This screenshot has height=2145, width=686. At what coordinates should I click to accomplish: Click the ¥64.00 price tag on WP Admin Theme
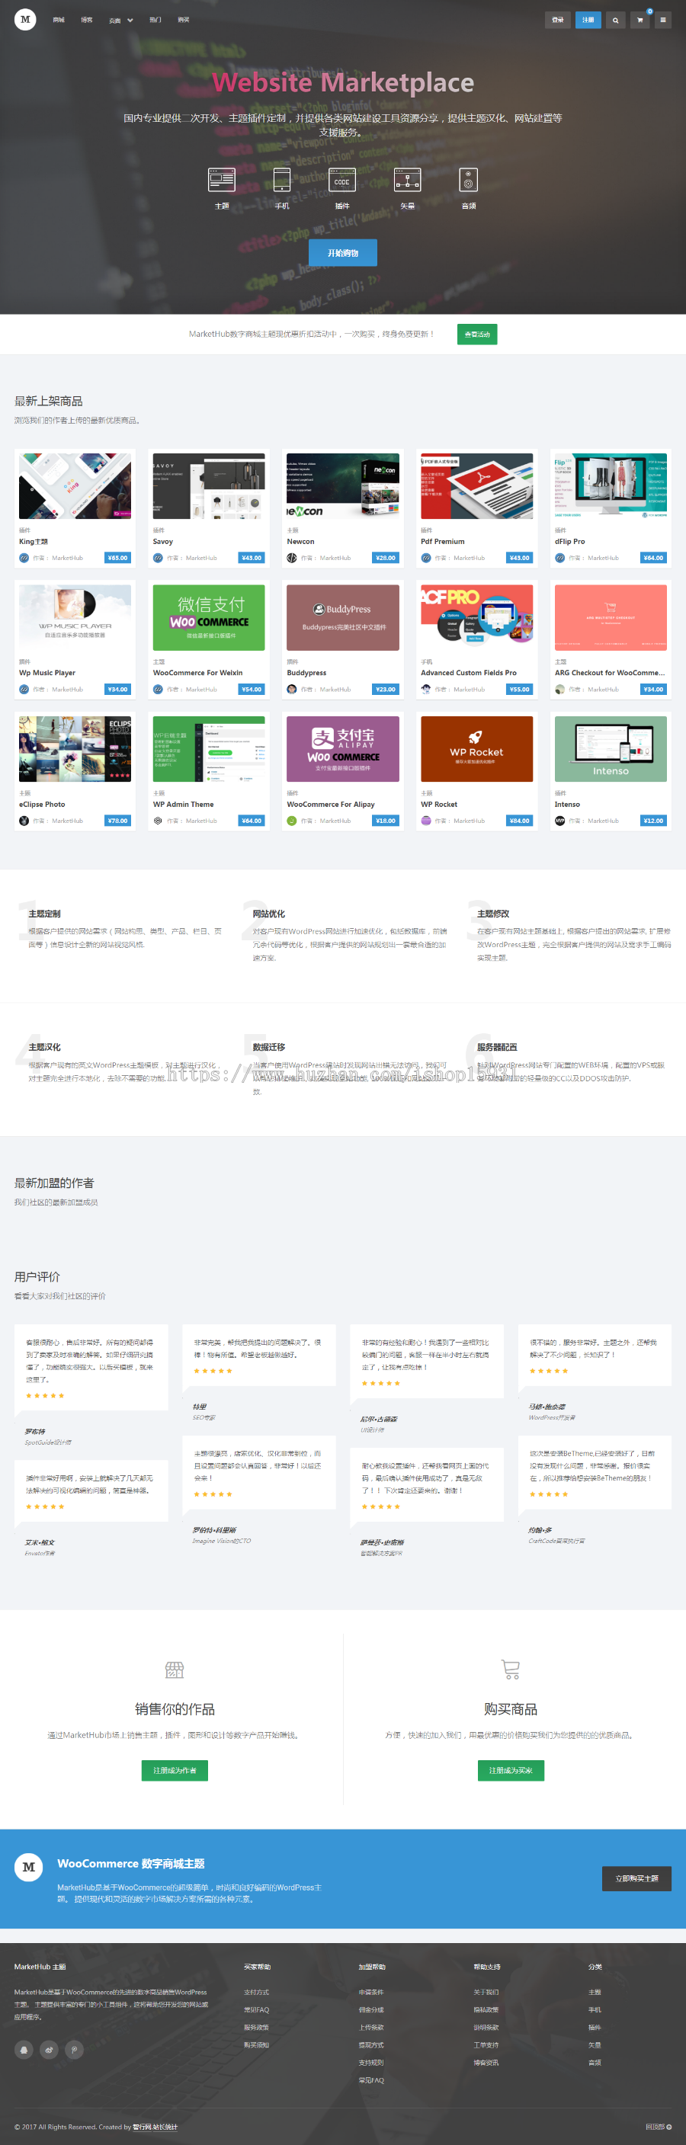pos(252,821)
